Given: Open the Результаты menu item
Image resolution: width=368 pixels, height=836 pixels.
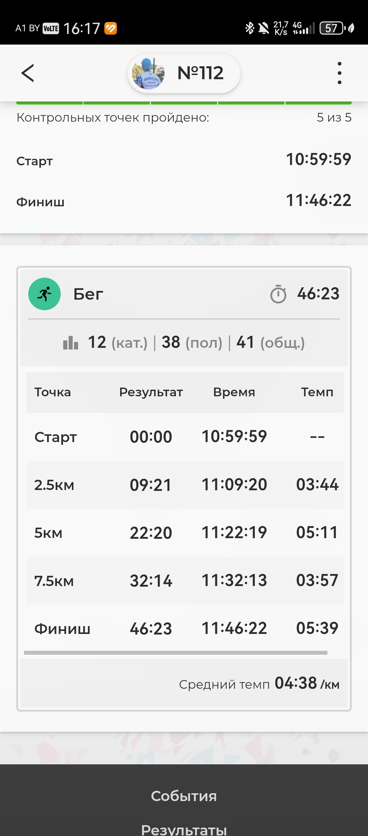Looking at the screenshot, I should [184, 829].
